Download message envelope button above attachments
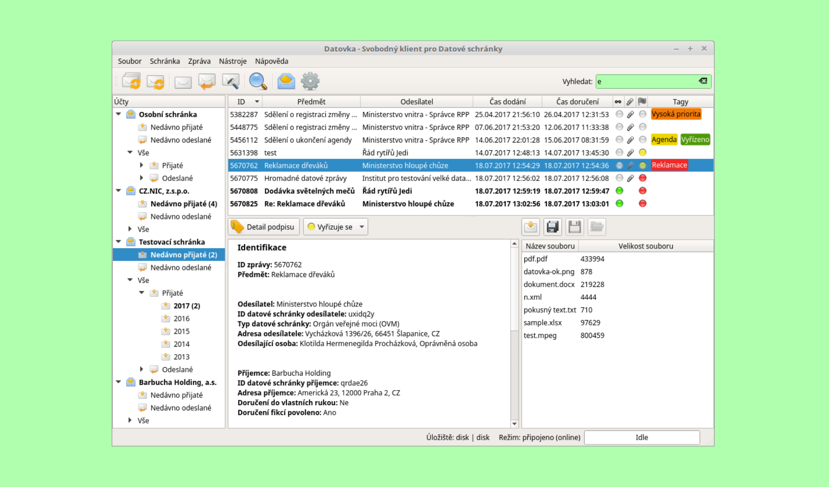Screen dimensions: 829x487 coord(531,227)
